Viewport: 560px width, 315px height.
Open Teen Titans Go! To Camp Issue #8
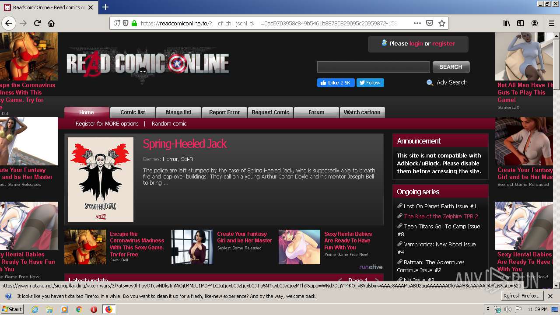[x=438, y=230]
